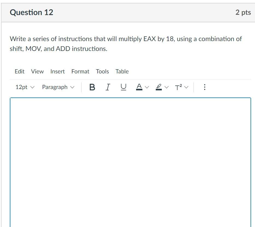The width and height of the screenshot is (255, 227).
Task: Open the Edit menu of the editor
Action: tap(19, 71)
